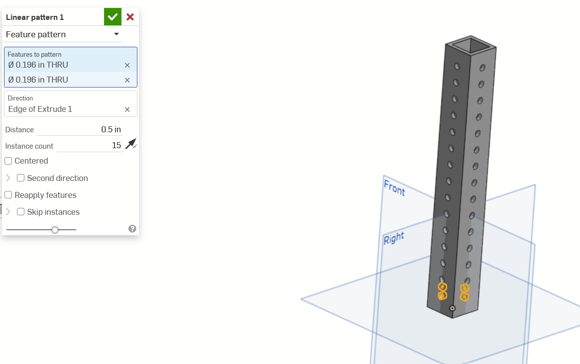The width and height of the screenshot is (580, 364).
Task: Cancel Linear pattern 1 with red X
Action: [130, 17]
